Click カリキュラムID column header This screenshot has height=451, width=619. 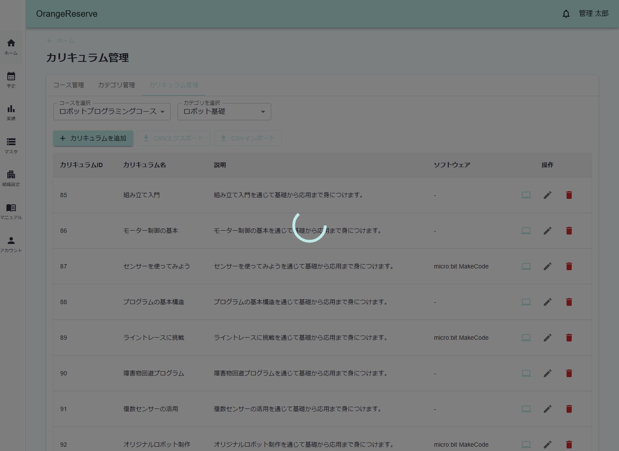[x=81, y=165]
